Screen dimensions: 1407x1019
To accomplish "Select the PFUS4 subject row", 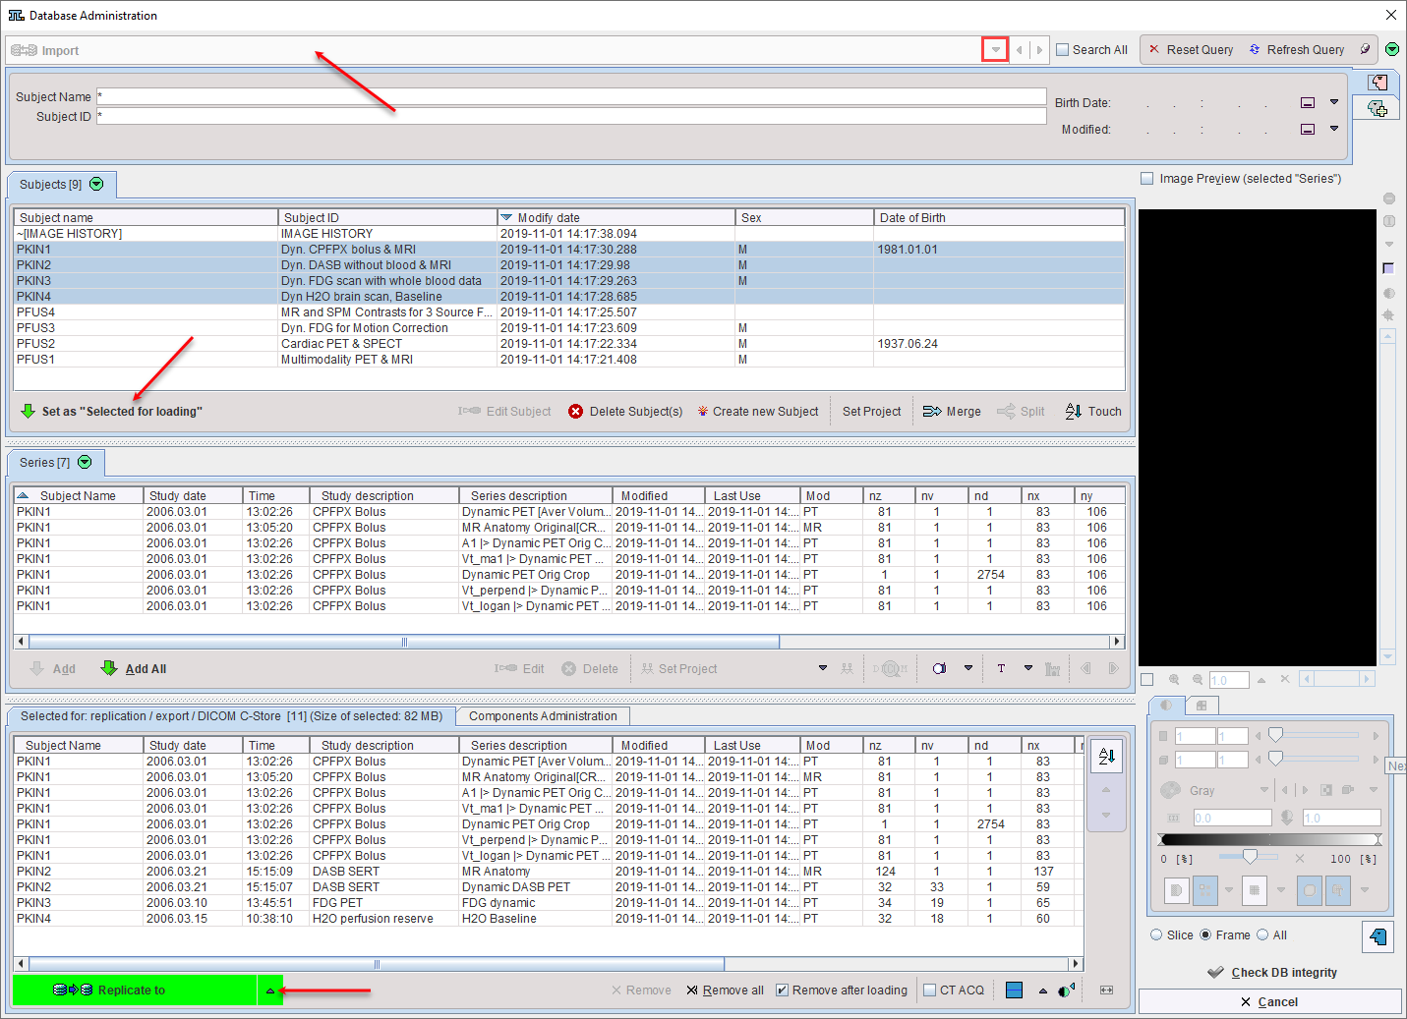I will pos(569,311).
